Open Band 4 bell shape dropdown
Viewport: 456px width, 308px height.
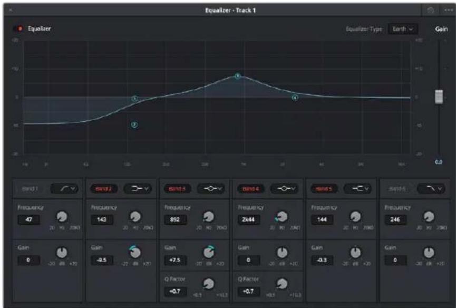285,189
